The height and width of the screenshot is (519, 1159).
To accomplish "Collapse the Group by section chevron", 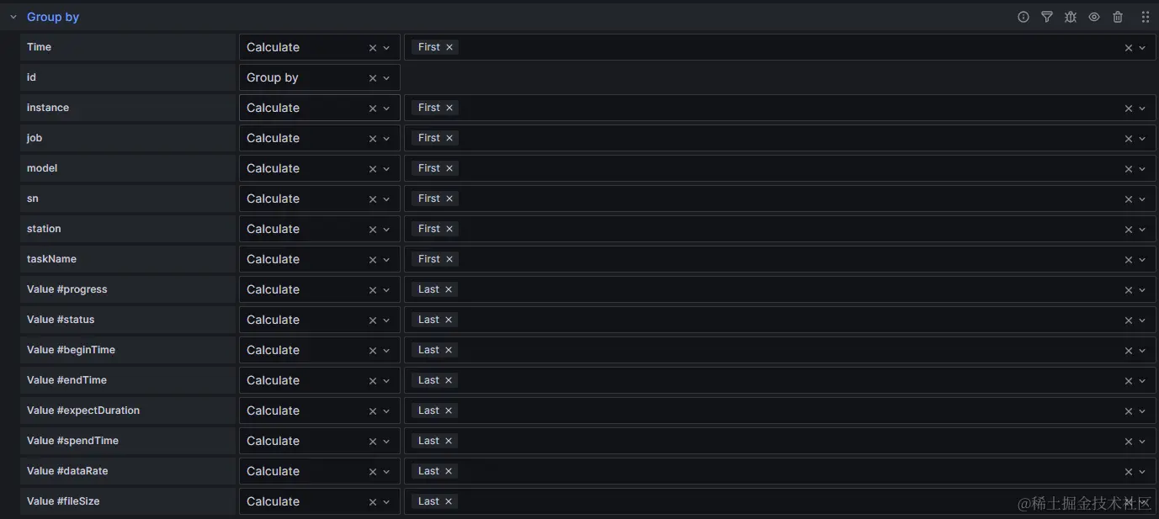I will pyautogui.click(x=13, y=17).
